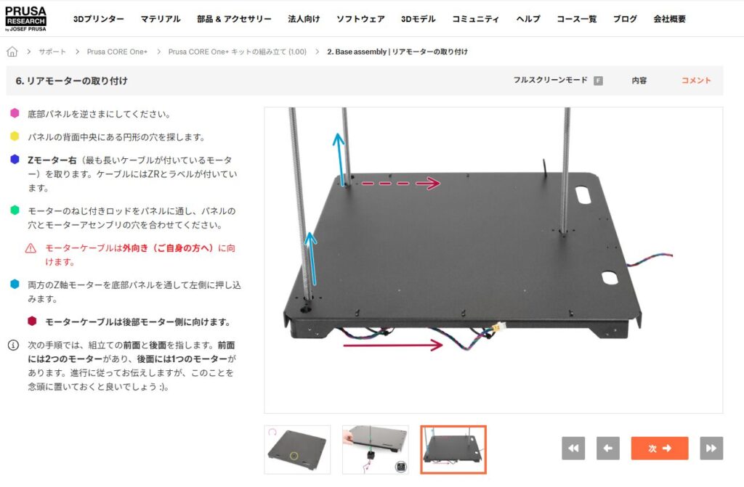Viewport: 744px width, 487px height.
Task: Select the second motor thumbnail image
Action: (376, 449)
